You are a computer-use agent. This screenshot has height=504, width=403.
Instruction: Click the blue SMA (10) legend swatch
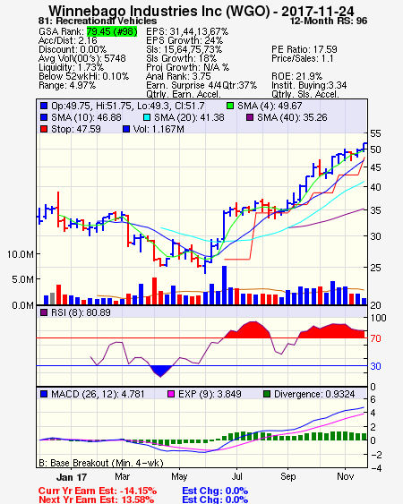[x=44, y=117]
